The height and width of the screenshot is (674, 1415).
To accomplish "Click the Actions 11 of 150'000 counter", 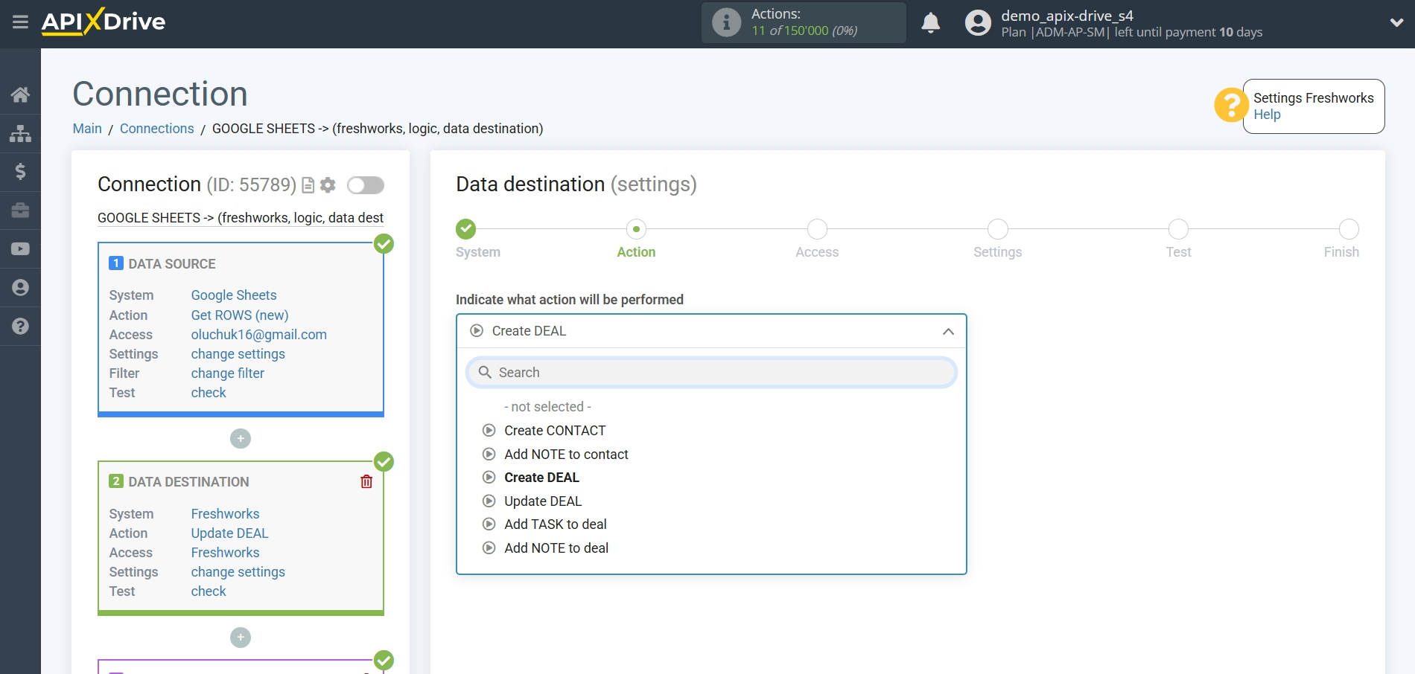I will (x=804, y=22).
